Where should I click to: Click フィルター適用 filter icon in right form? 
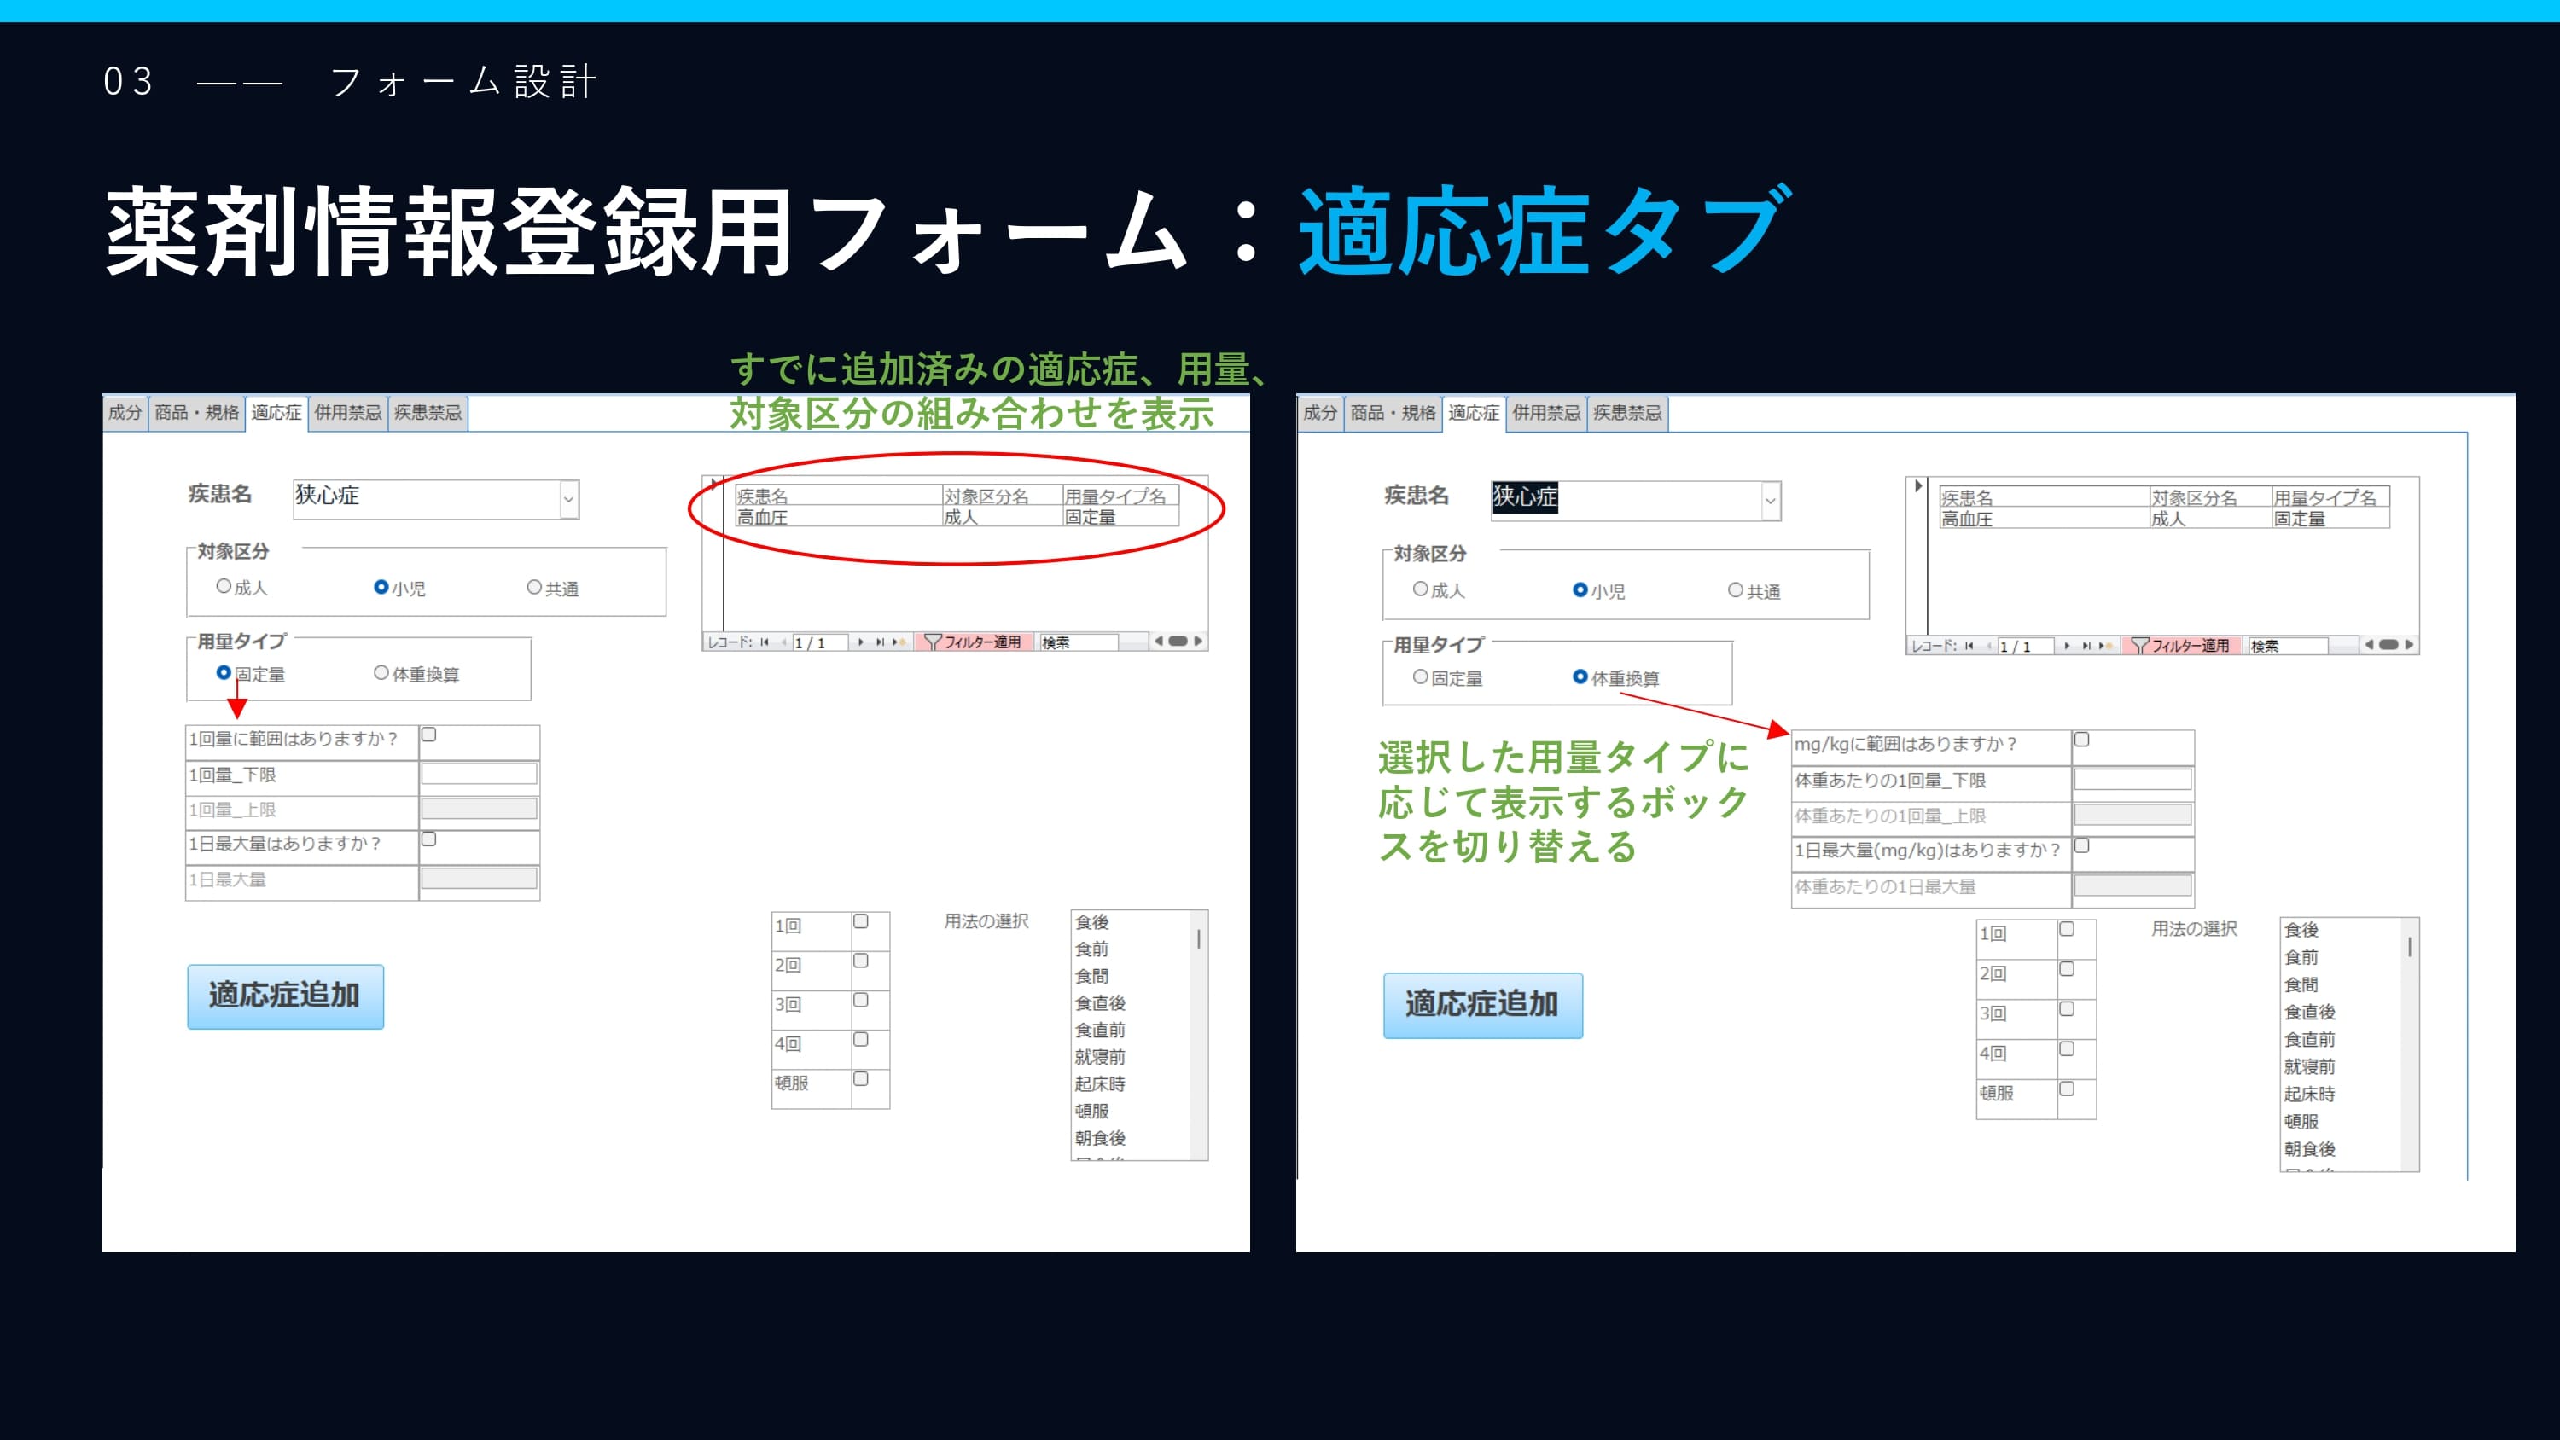pyautogui.click(x=2141, y=646)
